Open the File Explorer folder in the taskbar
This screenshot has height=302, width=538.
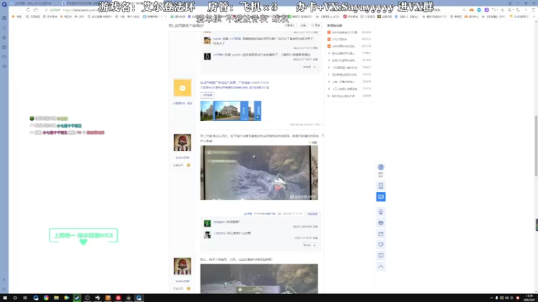[x=56, y=298]
